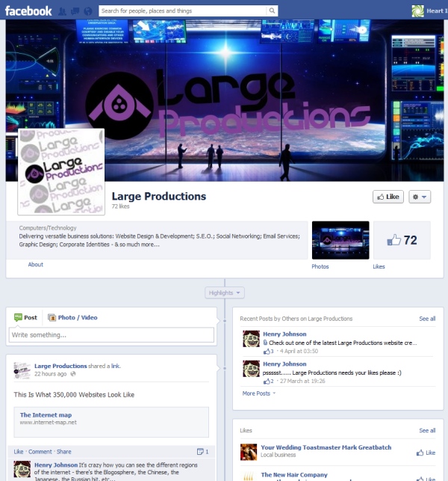The image size is (448, 481).
Task: Like the shared link post
Action: 19,452
